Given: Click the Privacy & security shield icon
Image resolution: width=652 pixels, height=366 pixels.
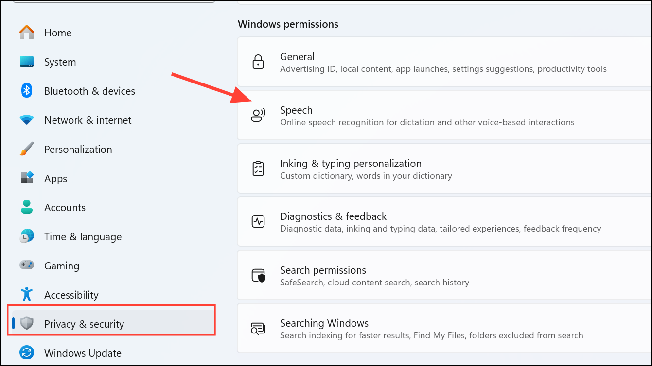Looking at the screenshot, I should 27,323.
